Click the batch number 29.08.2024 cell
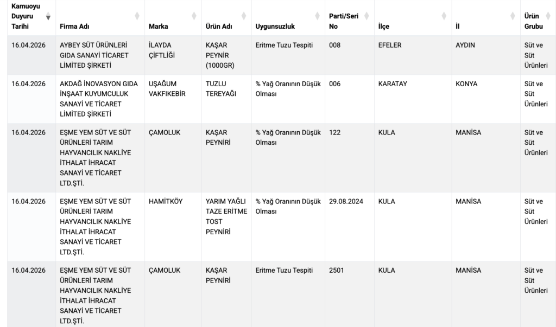556x327 pixels. (x=346, y=201)
